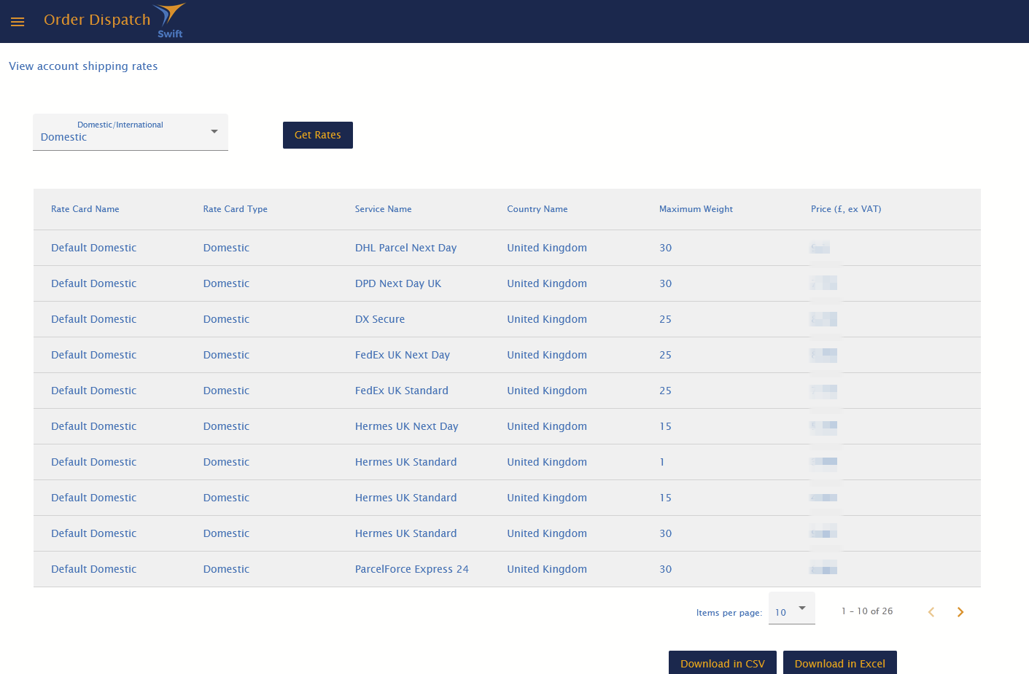1029x674 pixels.
Task: Click the 1 - 10 of 26 range label
Action: 867,611
